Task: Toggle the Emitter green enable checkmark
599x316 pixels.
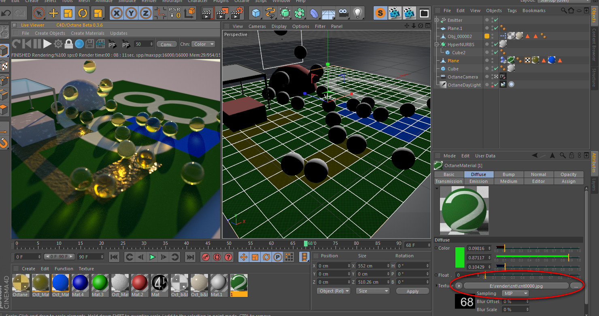Action: pos(496,20)
